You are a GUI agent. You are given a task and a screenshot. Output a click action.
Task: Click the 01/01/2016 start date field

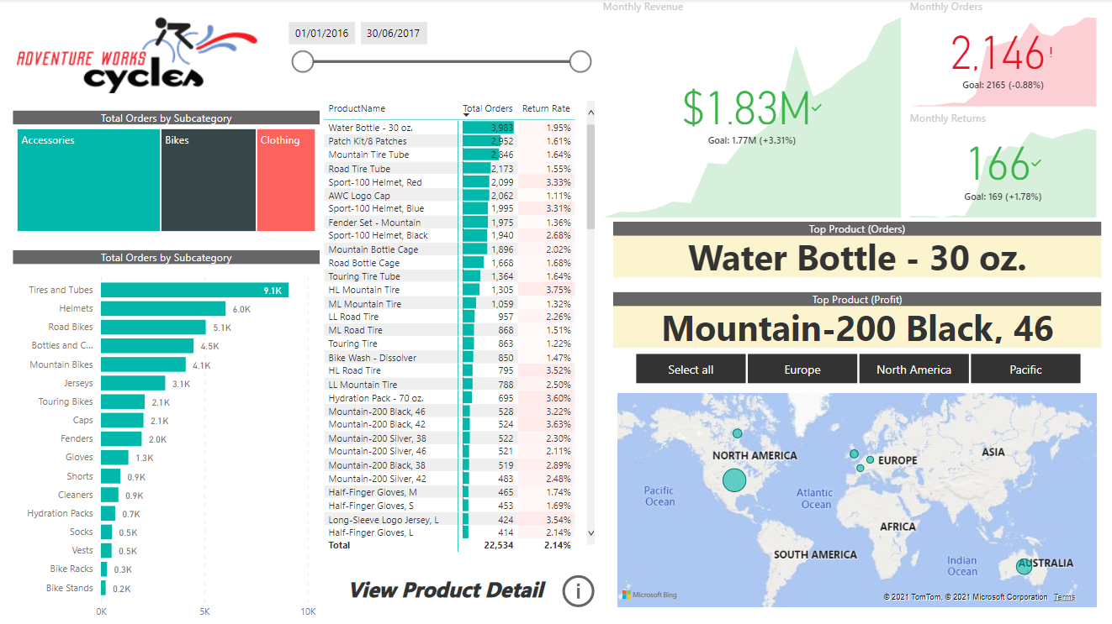coord(320,33)
